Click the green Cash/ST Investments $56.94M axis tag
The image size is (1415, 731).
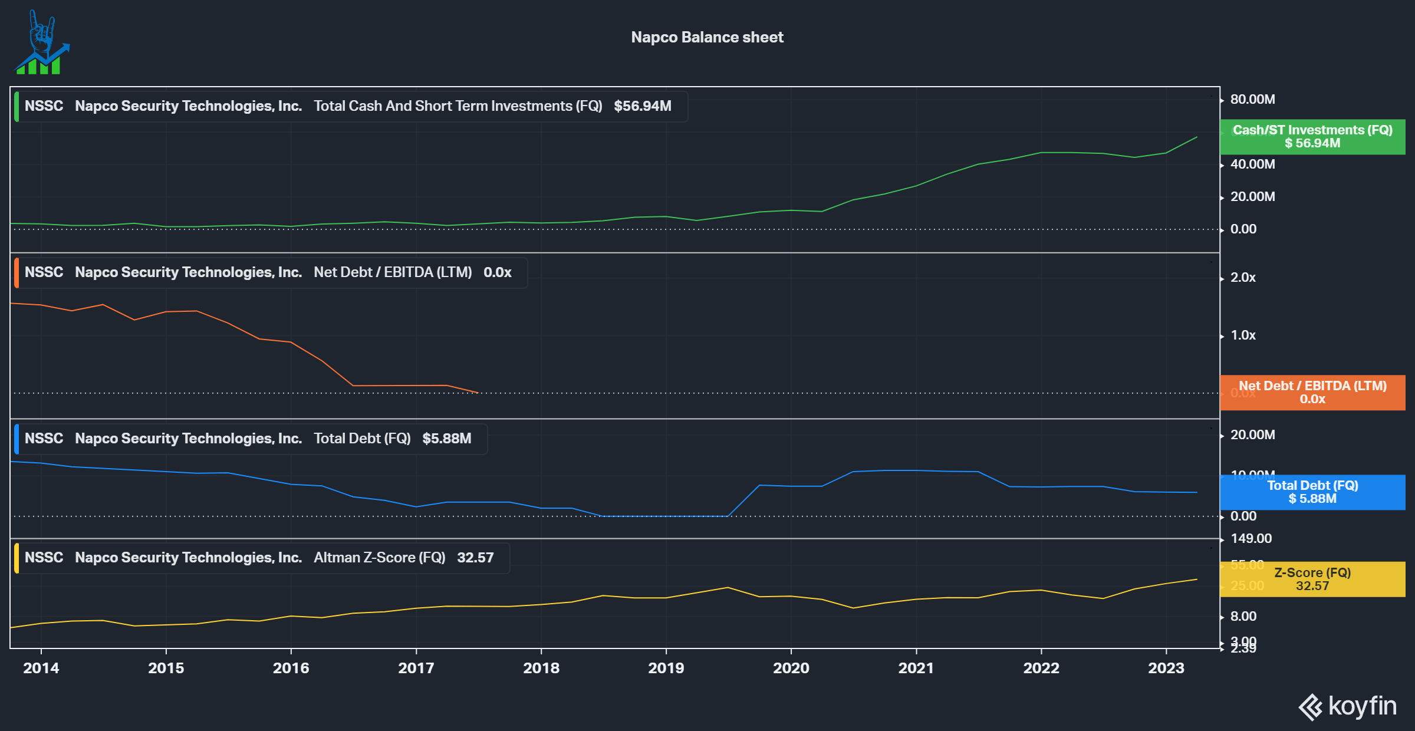coord(1312,137)
